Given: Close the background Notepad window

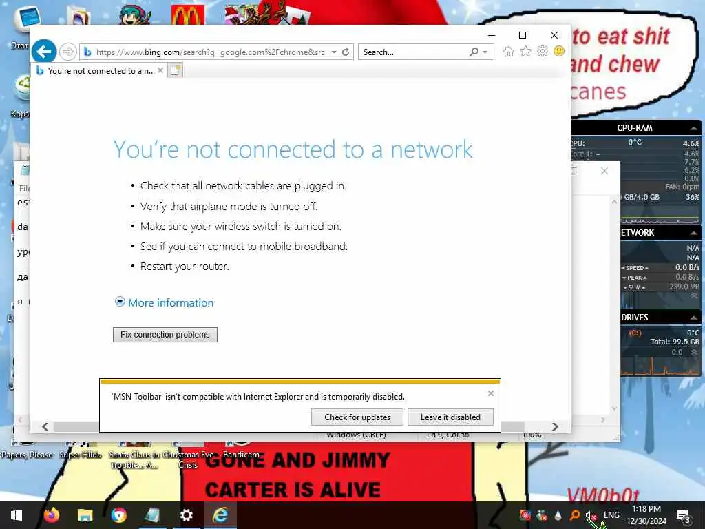Looking at the screenshot, I should coord(604,171).
